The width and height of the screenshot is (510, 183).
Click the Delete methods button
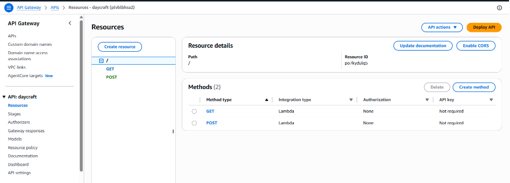click(x=437, y=87)
